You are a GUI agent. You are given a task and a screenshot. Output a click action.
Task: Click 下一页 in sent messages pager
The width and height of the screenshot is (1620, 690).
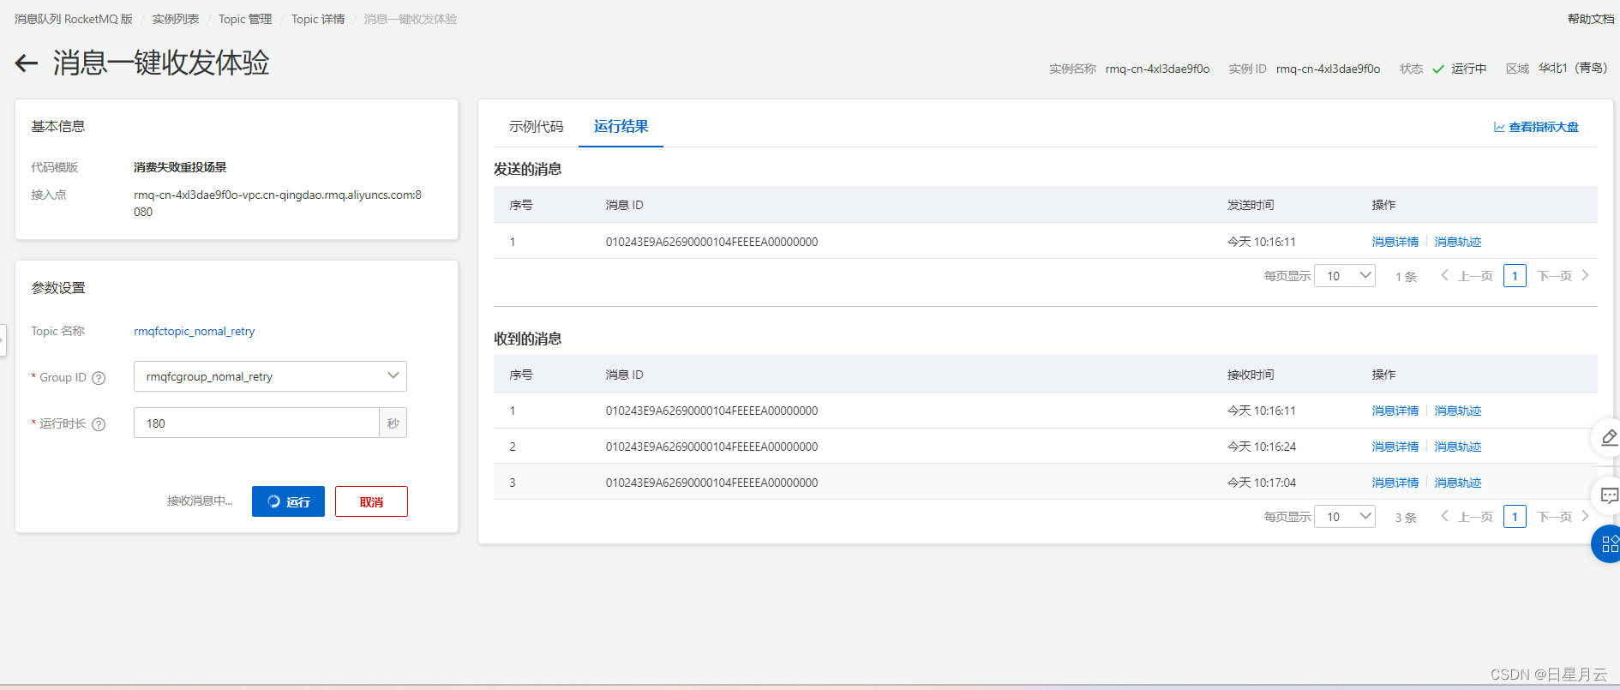pos(1554,276)
